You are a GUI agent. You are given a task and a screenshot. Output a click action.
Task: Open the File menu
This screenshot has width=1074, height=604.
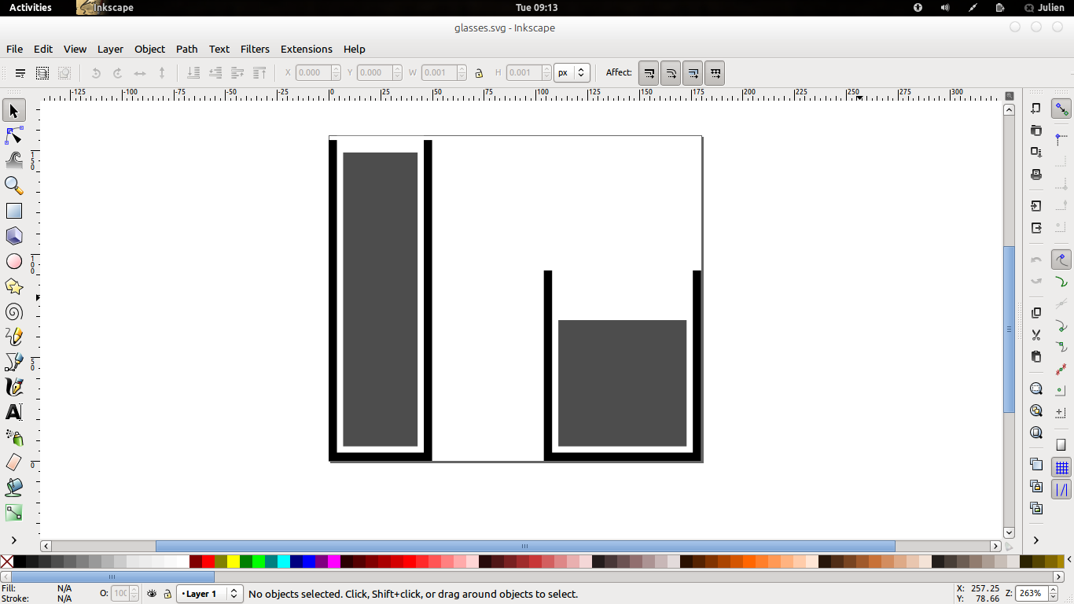14,49
